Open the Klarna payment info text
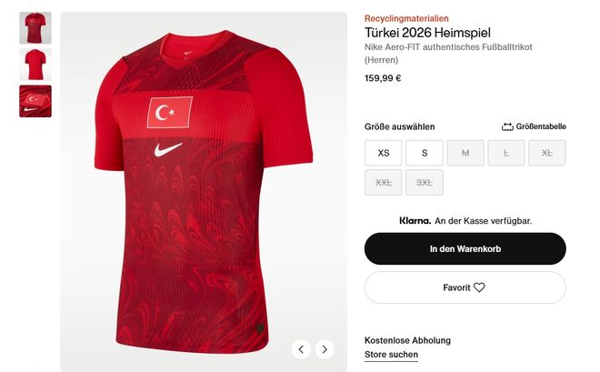This screenshot has height=372, width=600. (x=465, y=221)
